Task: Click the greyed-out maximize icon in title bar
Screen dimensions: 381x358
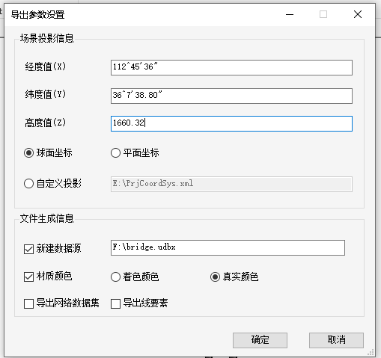Action: [x=323, y=14]
